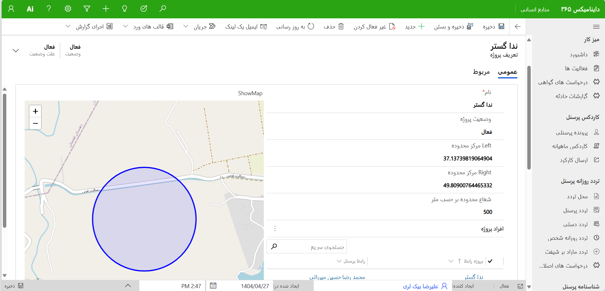Click the search magnifier icon in top bar
The height and width of the screenshot is (291, 605).
point(163,9)
